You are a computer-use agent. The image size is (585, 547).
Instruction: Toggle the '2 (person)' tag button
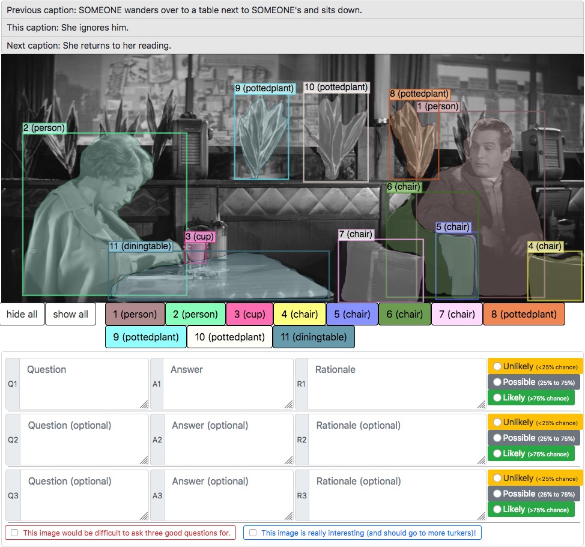(x=195, y=314)
